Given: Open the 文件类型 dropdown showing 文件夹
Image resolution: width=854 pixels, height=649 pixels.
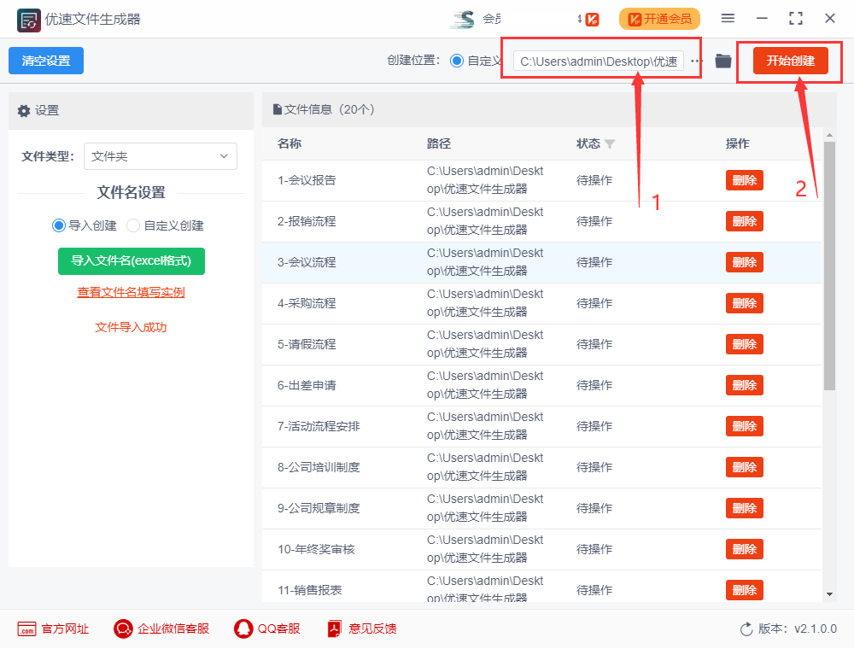Looking at the screenshot, I should tap(161, 156).
